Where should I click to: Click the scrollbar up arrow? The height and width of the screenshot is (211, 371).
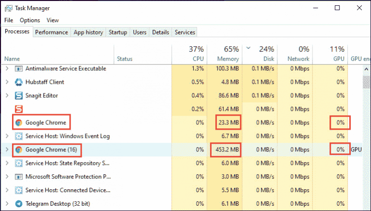coord(366,69)
